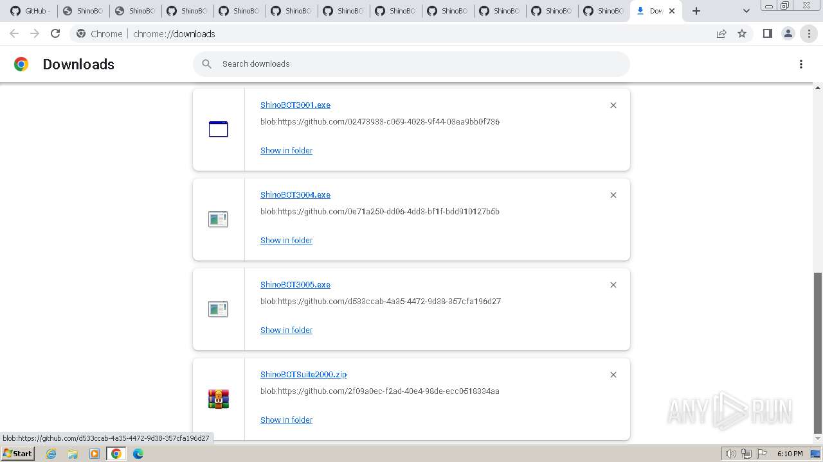Click the browser Forward arrow
The width and height of the screenshot is (823, 462).
click(x=35, y=33)
